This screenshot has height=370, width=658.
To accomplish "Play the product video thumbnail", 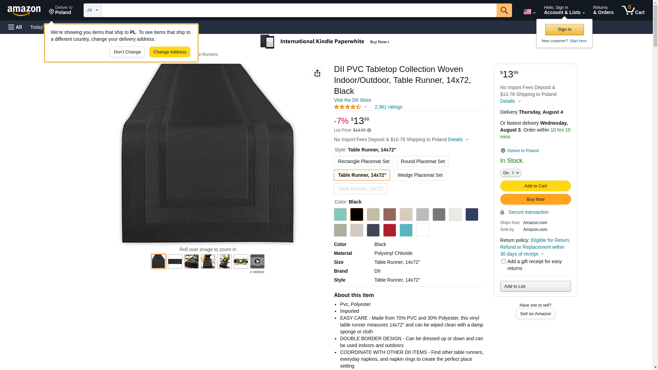I will pos(257,261).
